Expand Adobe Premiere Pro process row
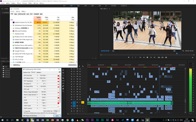This screenshot has width=196, height=122. pyautogui.click(x=11, y=23)
